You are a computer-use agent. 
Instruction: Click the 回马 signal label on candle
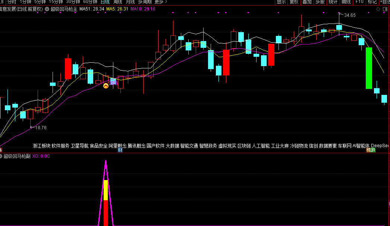tap(113, 83)
